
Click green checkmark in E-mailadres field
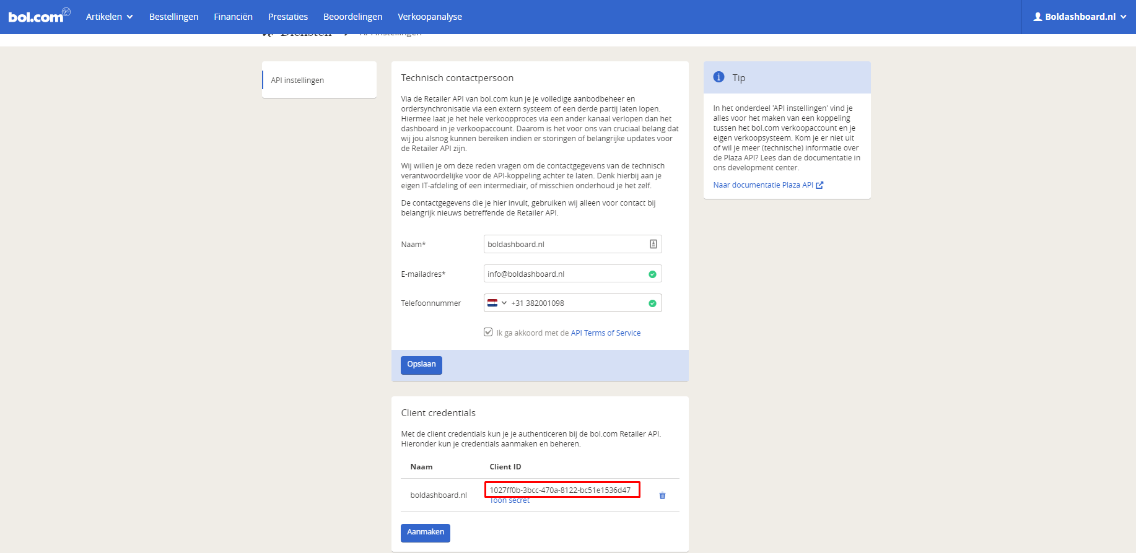pos(652,274)
